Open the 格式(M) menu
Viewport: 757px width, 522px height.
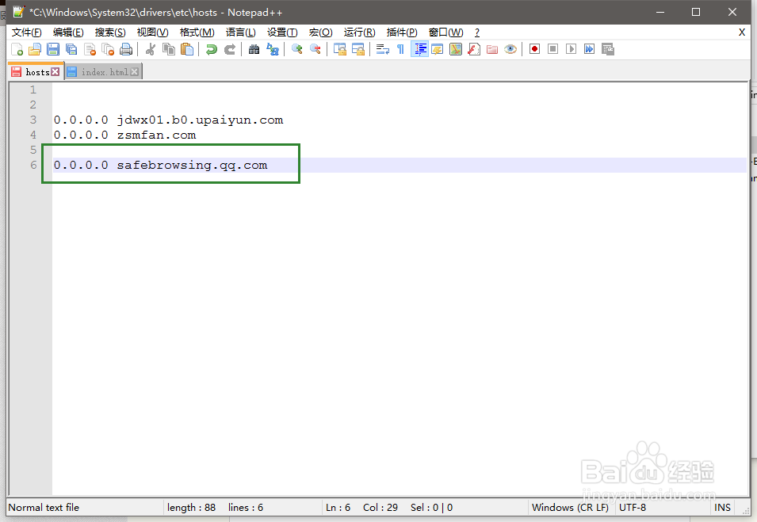197,32
